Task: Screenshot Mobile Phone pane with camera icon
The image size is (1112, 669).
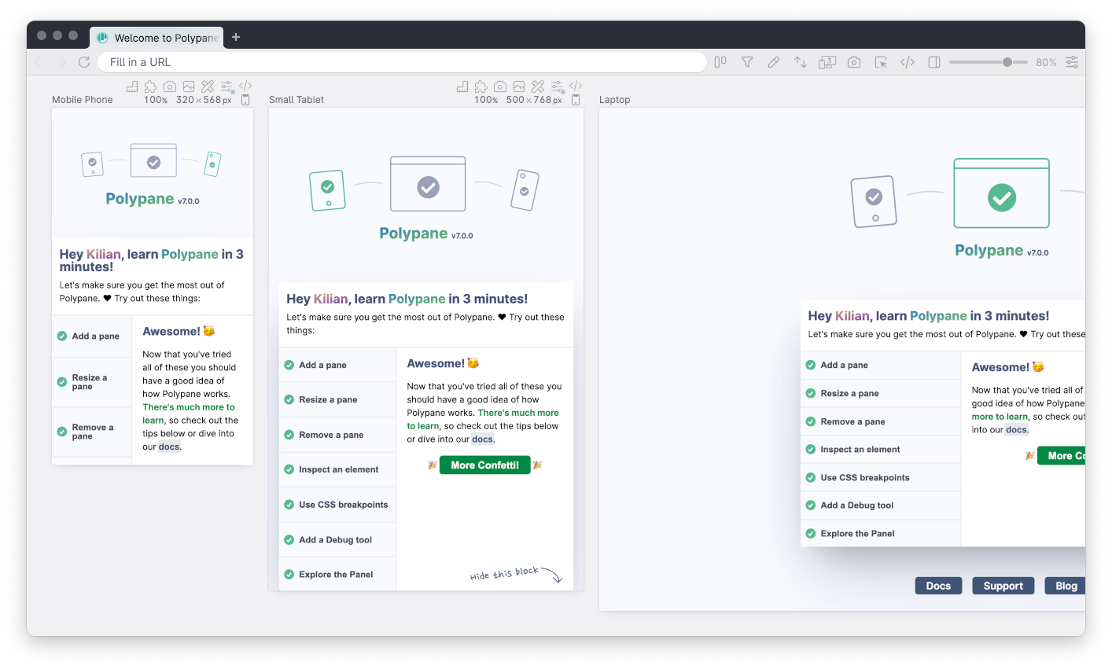Action: click(170, 86)
